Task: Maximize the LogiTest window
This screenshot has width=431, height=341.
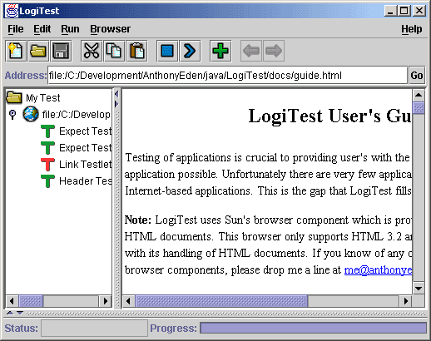Action: (404, 11)
